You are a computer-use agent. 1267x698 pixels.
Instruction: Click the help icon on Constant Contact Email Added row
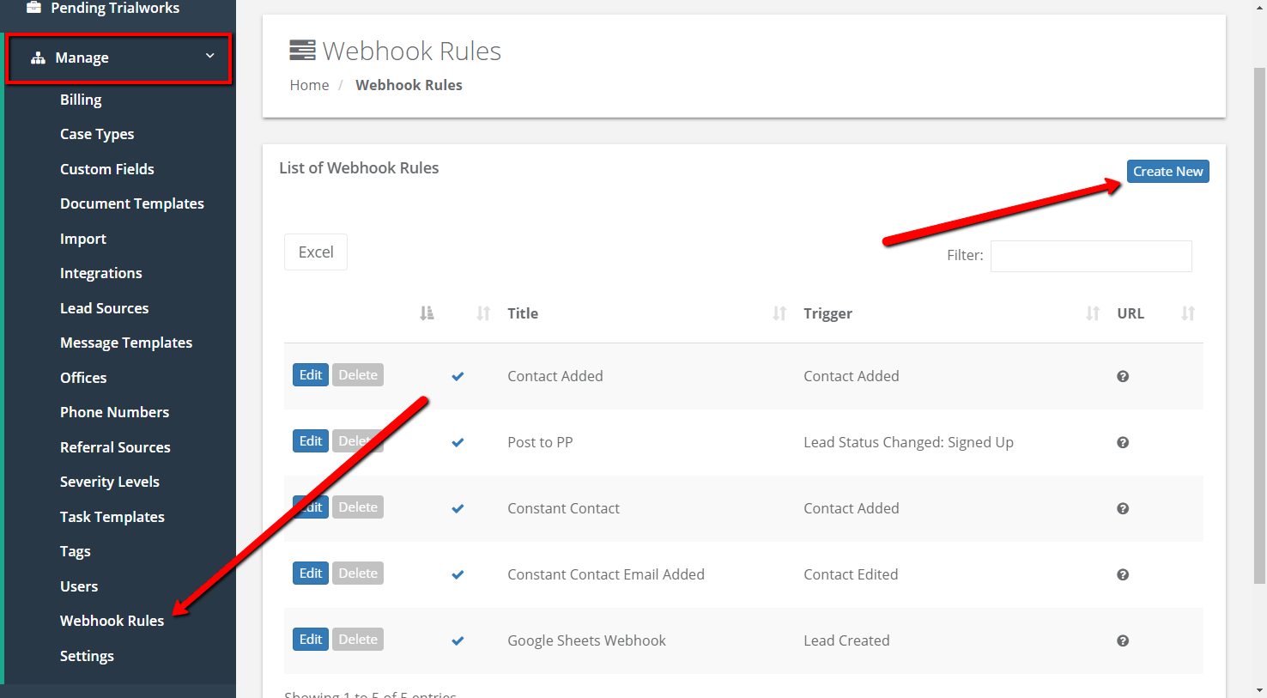1122,574
